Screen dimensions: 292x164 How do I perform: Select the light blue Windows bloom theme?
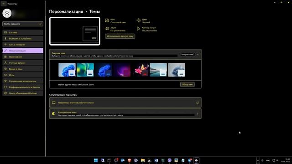(x=67, y=70)
